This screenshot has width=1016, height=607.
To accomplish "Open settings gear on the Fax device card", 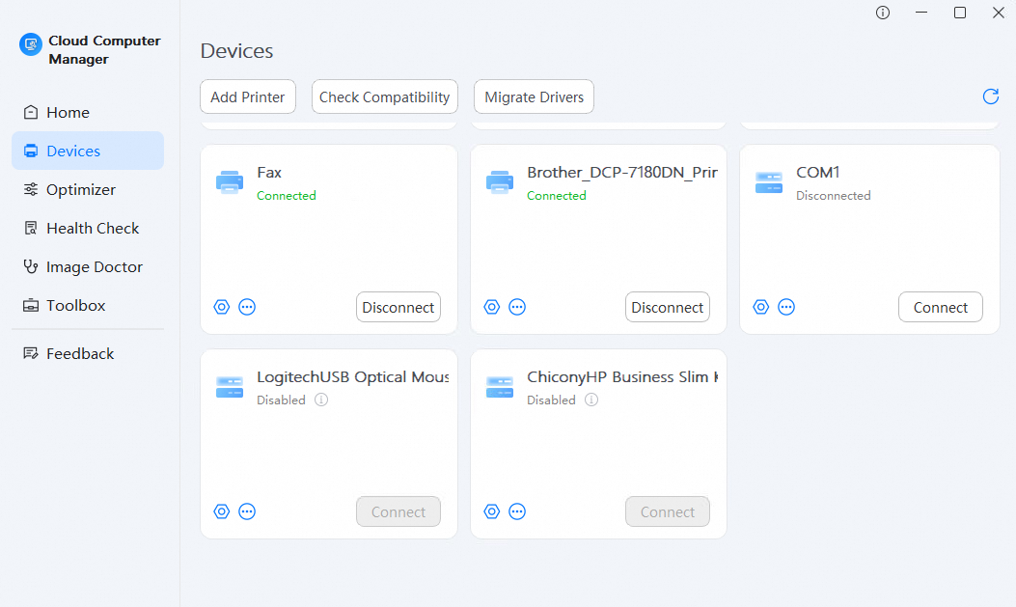I will click(x=221, y=307).
